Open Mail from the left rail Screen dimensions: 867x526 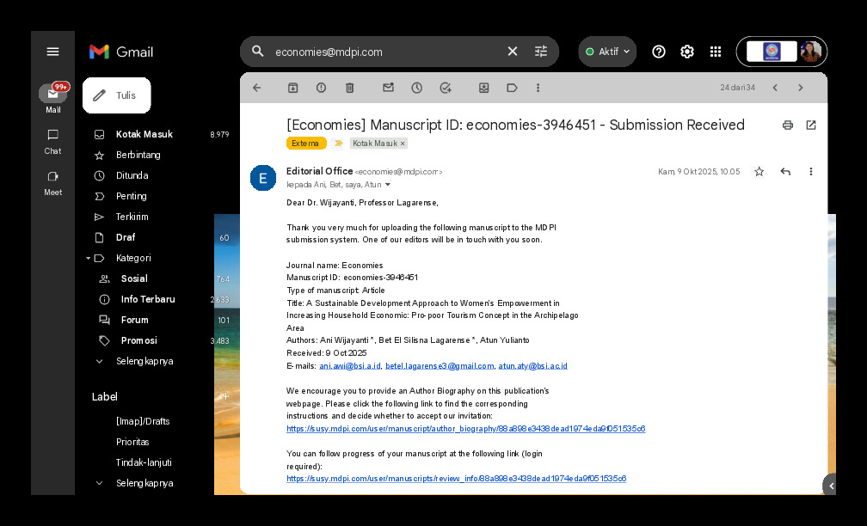(x=53, y=98)
